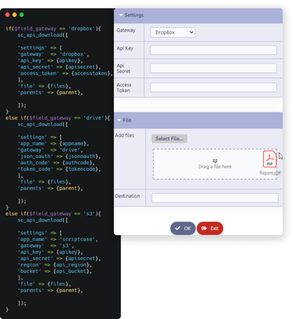Collapse the Settings section triangle
Viewport: 293px width, 319px height.
(x=121, y=15)
